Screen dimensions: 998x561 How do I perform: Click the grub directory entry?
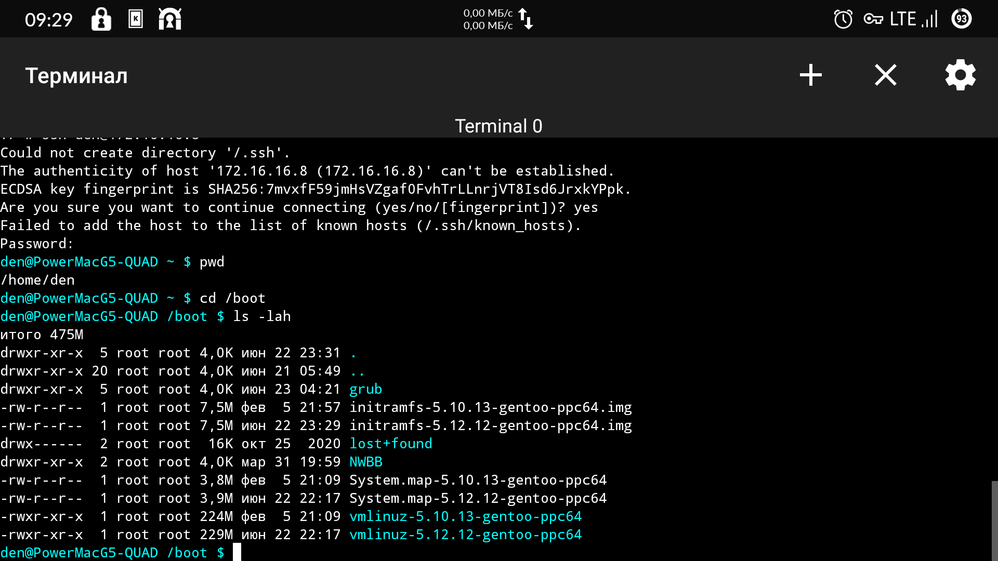[x=365, y=389]
